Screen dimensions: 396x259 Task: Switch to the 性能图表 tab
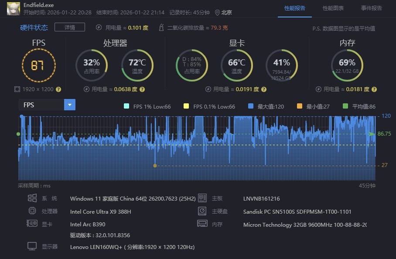(333, 8)
